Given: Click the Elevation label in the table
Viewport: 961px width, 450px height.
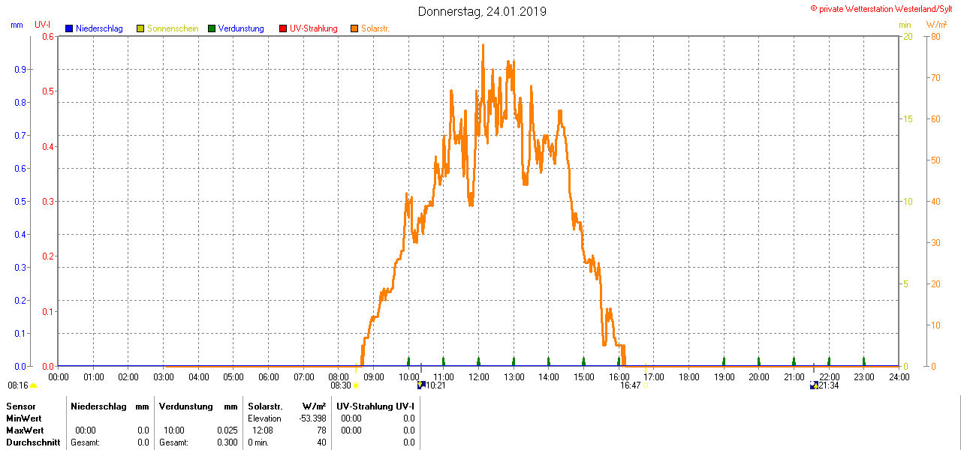Looking at the screenshot, I should (264, 418).
